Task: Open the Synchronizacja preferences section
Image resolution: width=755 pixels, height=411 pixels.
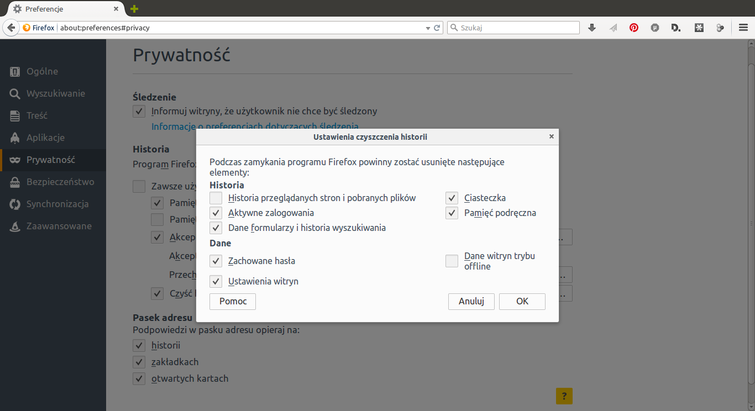Action: (x=53, y=204)
